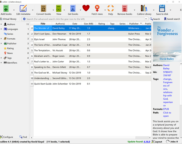Select Rating in tag browser

coord(10,48)
